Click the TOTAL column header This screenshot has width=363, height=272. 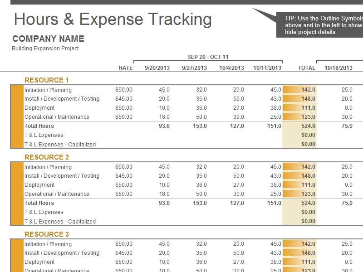tap(306, 68)
